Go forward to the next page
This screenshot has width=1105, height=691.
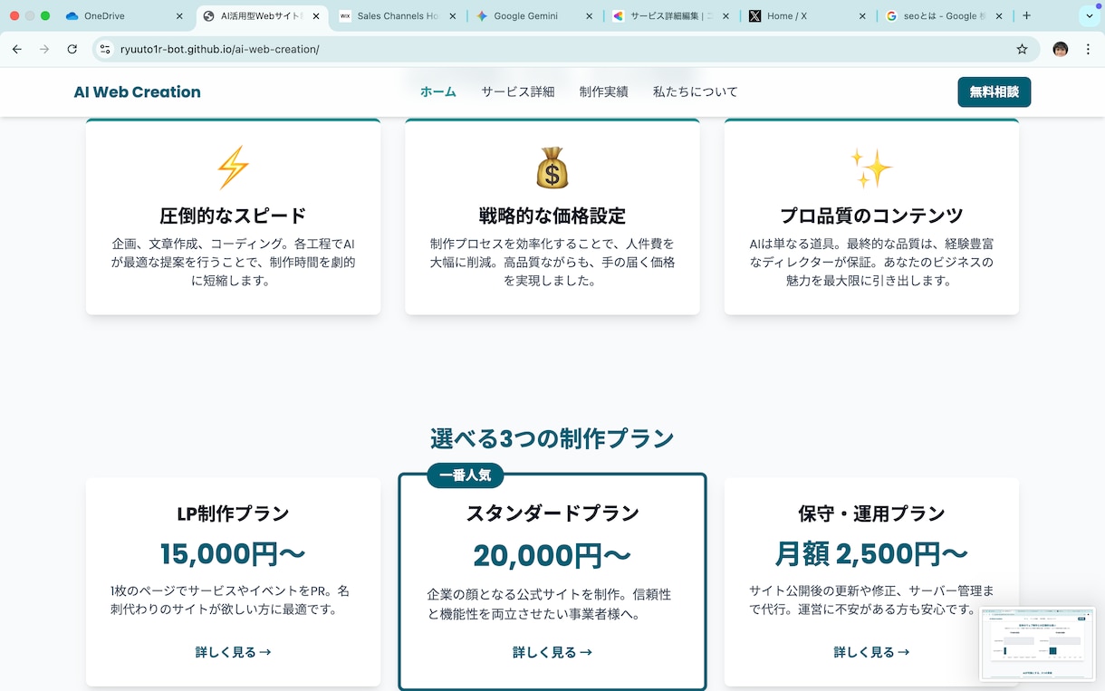(44, 49)
